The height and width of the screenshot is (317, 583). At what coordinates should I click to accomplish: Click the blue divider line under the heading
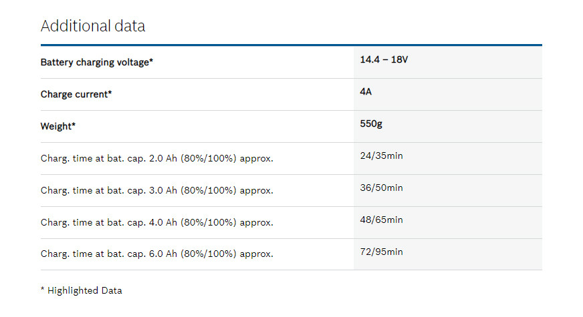coord(291,45)
